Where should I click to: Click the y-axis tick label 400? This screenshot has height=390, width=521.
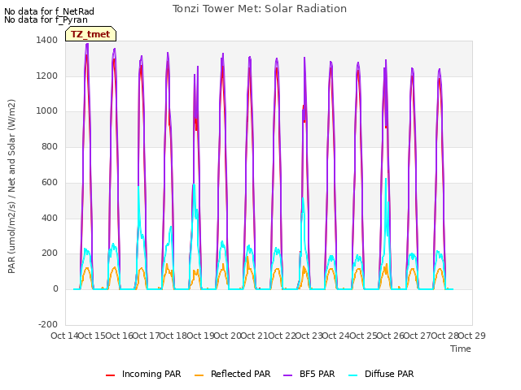[x=50, y=219]
